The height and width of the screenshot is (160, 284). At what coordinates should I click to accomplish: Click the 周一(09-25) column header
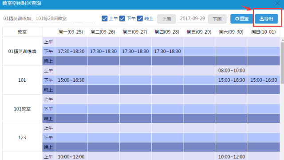pos(71,32)
